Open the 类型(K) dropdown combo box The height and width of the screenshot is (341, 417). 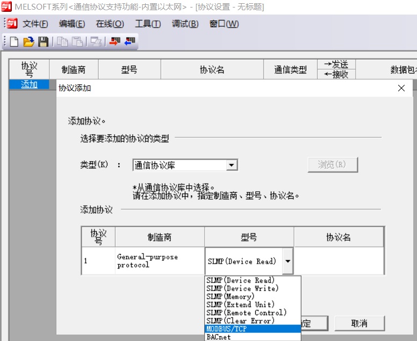coord(232,165)
